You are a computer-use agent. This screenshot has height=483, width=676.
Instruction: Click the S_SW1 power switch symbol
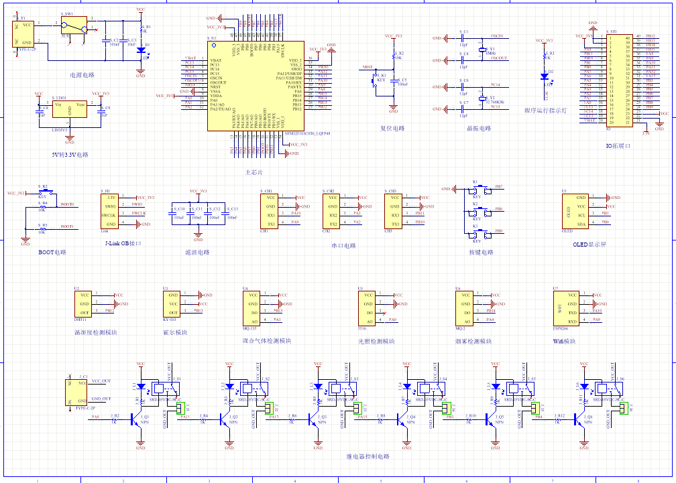tap(74, 25)
